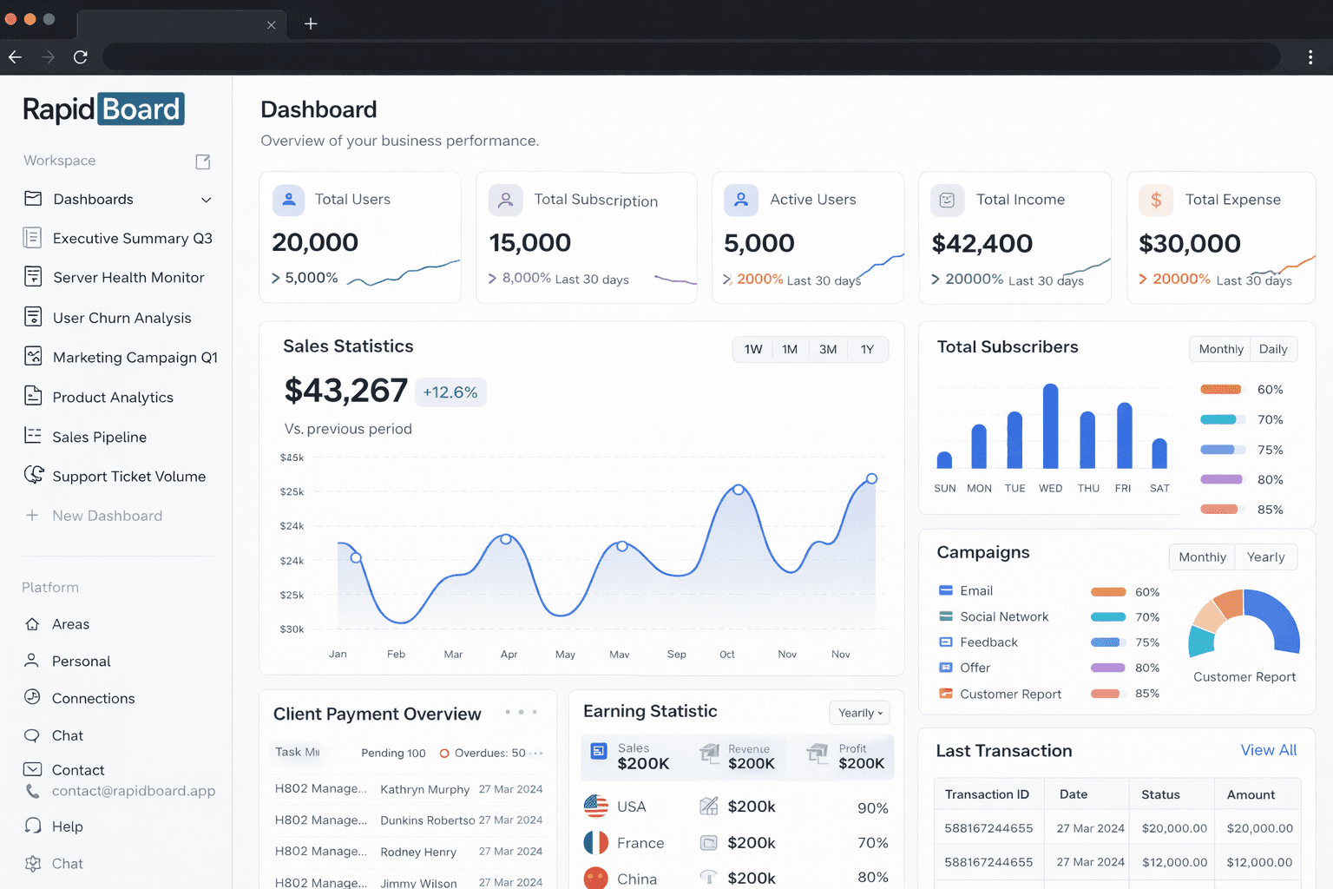Viewport: 1333px width, 889px height.
Task: Click the Marketing Campaign Q1 chart icon
Action: click(33, 357)
